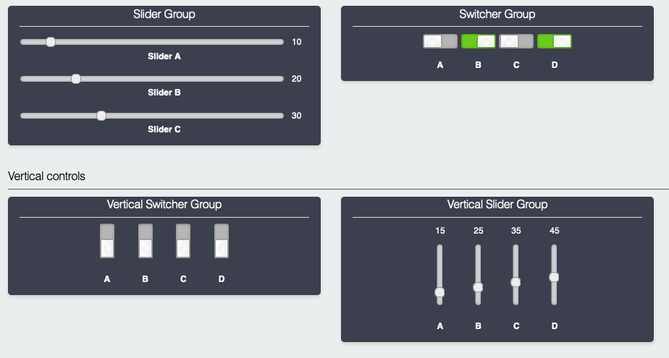Toggle horizontal switch A
This screenshot has height=358, width=669.
[440, 41]
